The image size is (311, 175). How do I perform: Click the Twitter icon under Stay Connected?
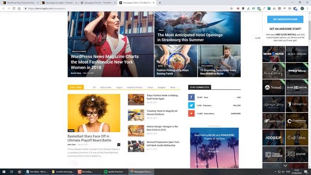(x=191, y=105)
